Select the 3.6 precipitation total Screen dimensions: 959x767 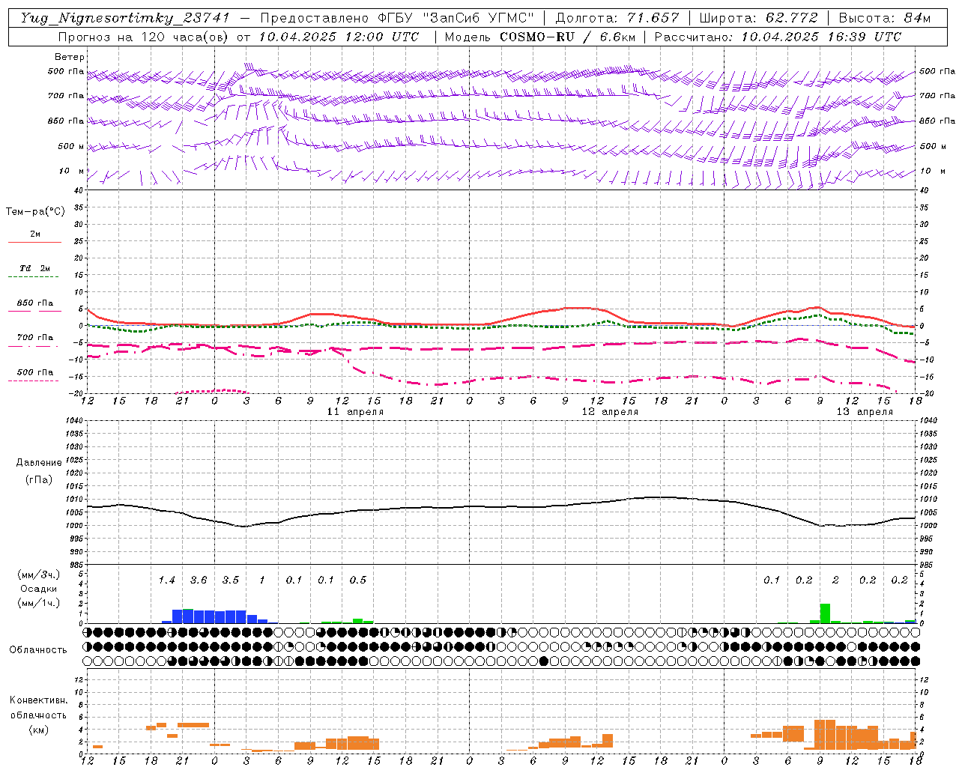pos(199,580)
